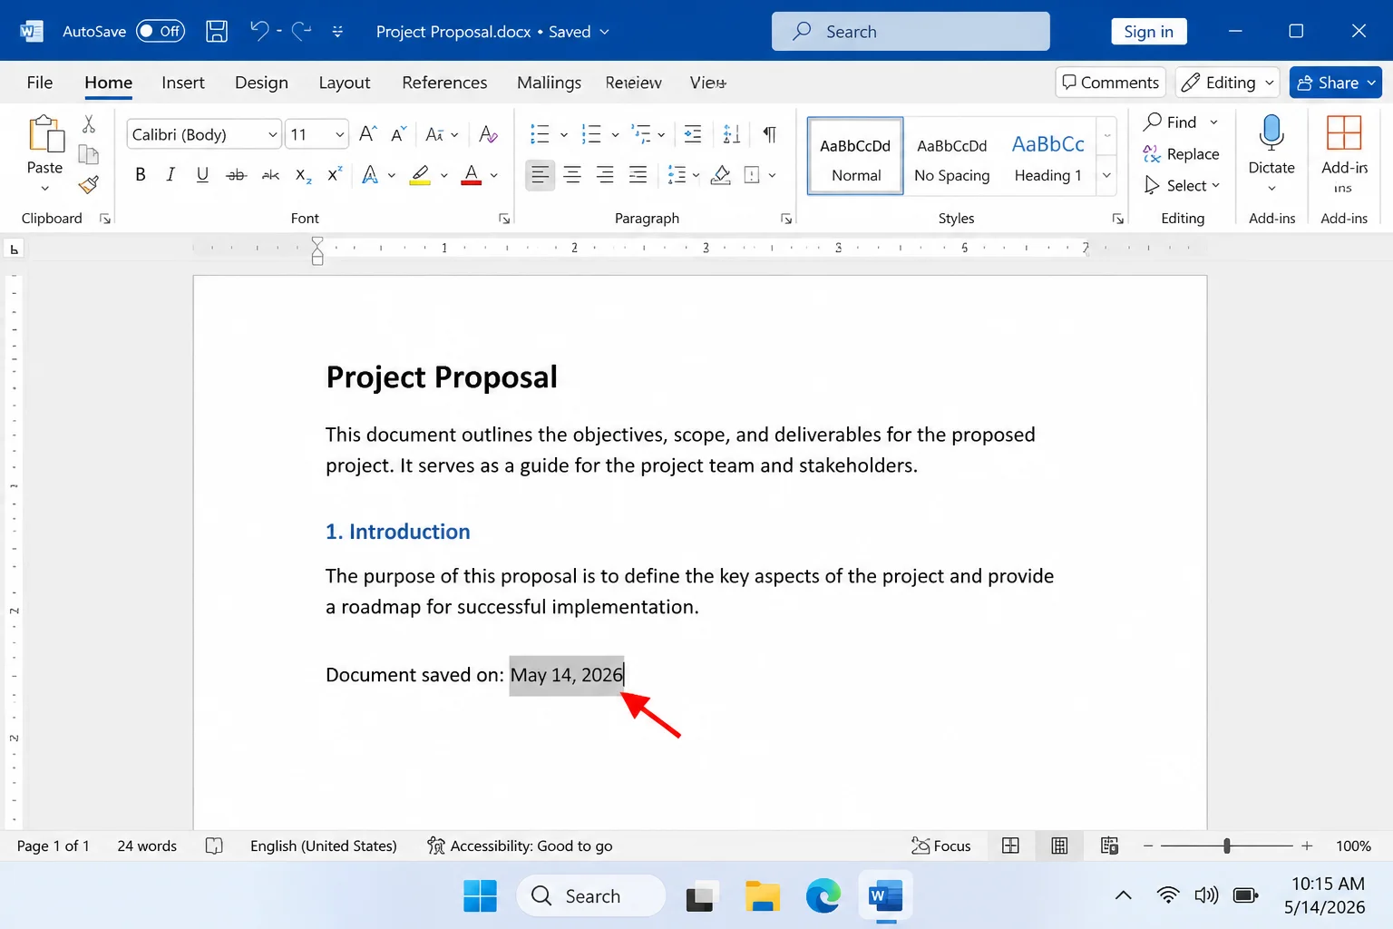This screenshot has height=929, width=1393.
Task: Click the Sign in button
Action: coord(1149,32)
